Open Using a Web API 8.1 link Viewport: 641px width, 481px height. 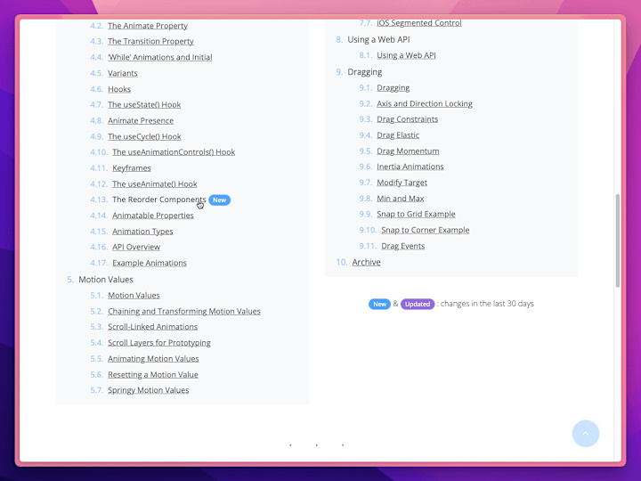point(406,55)
